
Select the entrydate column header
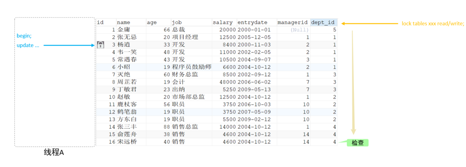pos(256,23)
